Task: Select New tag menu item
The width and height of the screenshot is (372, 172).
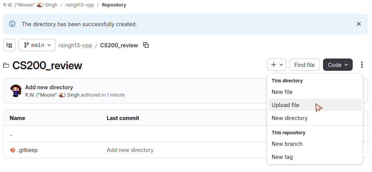Action: click(315, 157)
